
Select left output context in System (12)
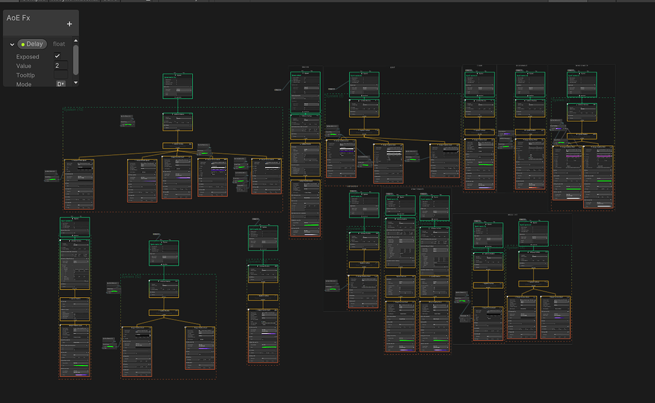137,352
